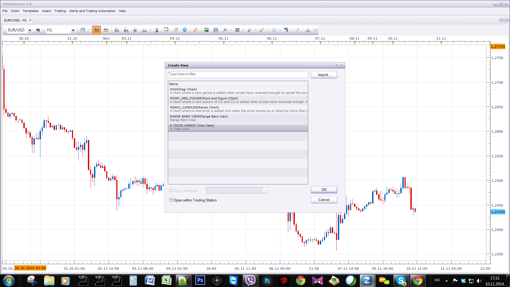Click the green vertical scale icon
Viewport: 510px width, 287px height.
coord(157,30)
